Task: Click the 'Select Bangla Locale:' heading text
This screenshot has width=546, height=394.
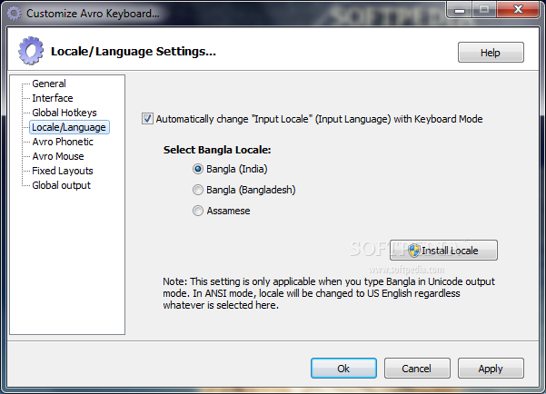Action: [x=217, y=150]
